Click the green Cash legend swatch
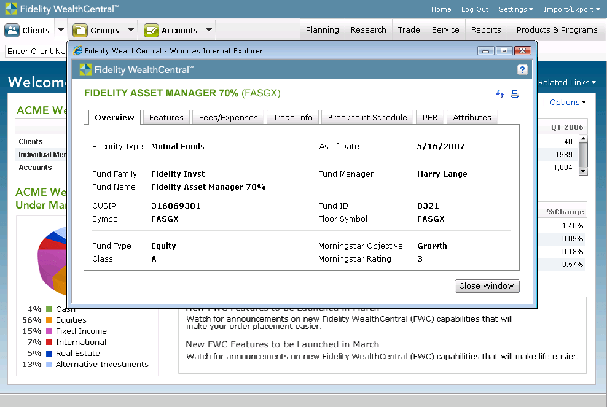The image size is (607, 407). click(49, 309)
